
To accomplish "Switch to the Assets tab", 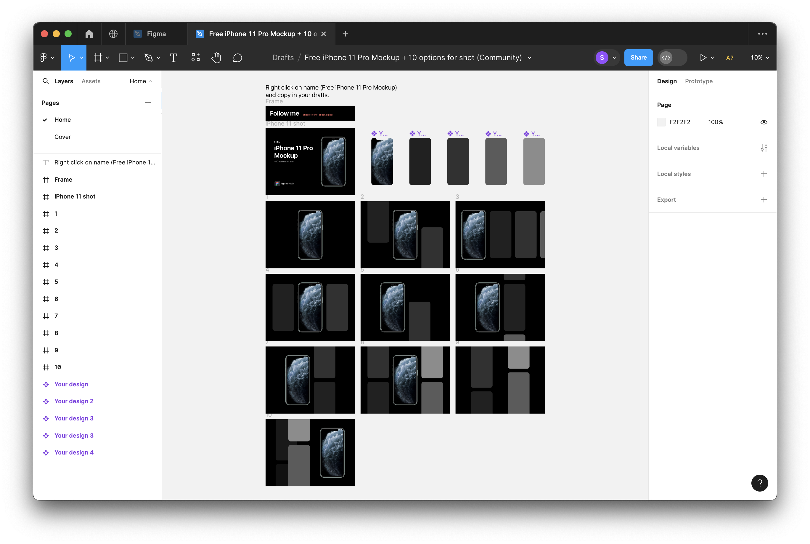I will (91, 81).
